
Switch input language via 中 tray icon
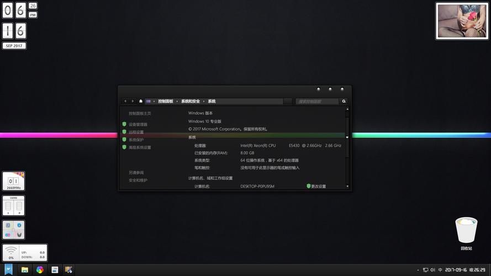coord(440,270)
